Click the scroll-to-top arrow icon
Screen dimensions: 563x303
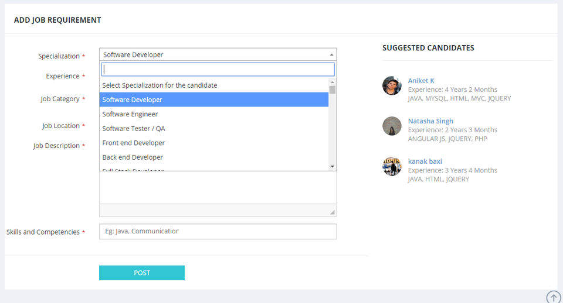[x=553, y=297]
